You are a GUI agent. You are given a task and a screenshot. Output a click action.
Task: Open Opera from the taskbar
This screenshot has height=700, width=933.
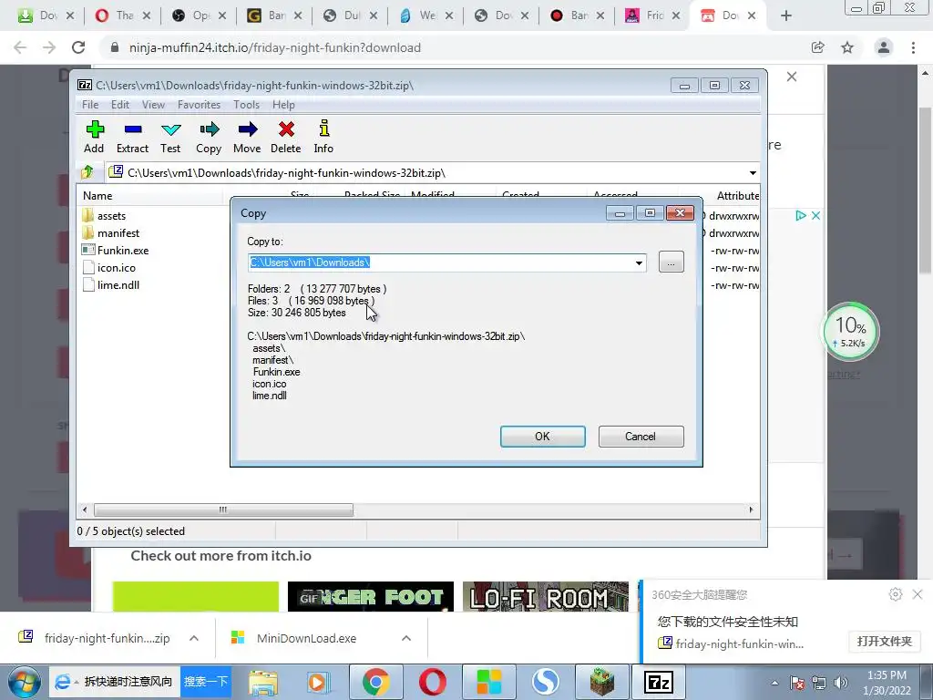click(433, 682)
